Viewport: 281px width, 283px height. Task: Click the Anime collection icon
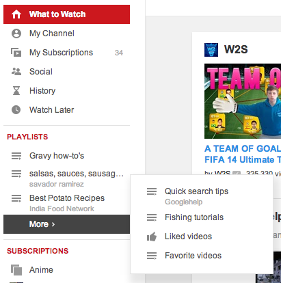pyautogui.click(x=16, y=270)
